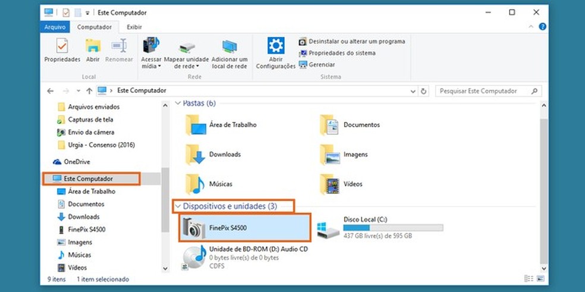585x292 pixels.
Task: Click Disco Local (C:) usage bar
Action: pyautogui.click(x=393, y=228)
